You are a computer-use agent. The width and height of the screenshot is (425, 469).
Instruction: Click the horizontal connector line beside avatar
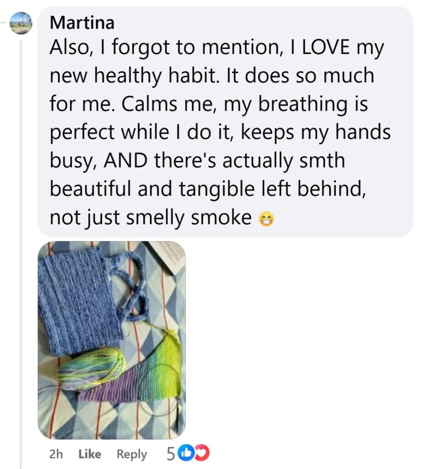coord(4,22)
